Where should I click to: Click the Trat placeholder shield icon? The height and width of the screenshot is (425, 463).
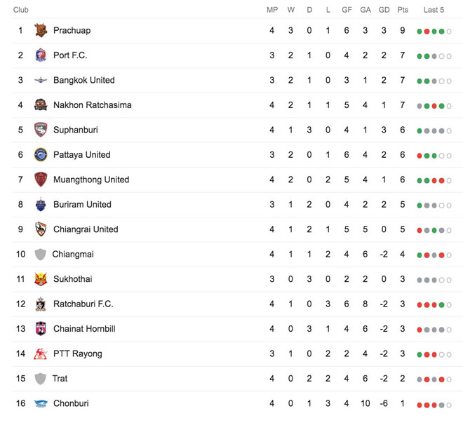(x=41, y=379)
